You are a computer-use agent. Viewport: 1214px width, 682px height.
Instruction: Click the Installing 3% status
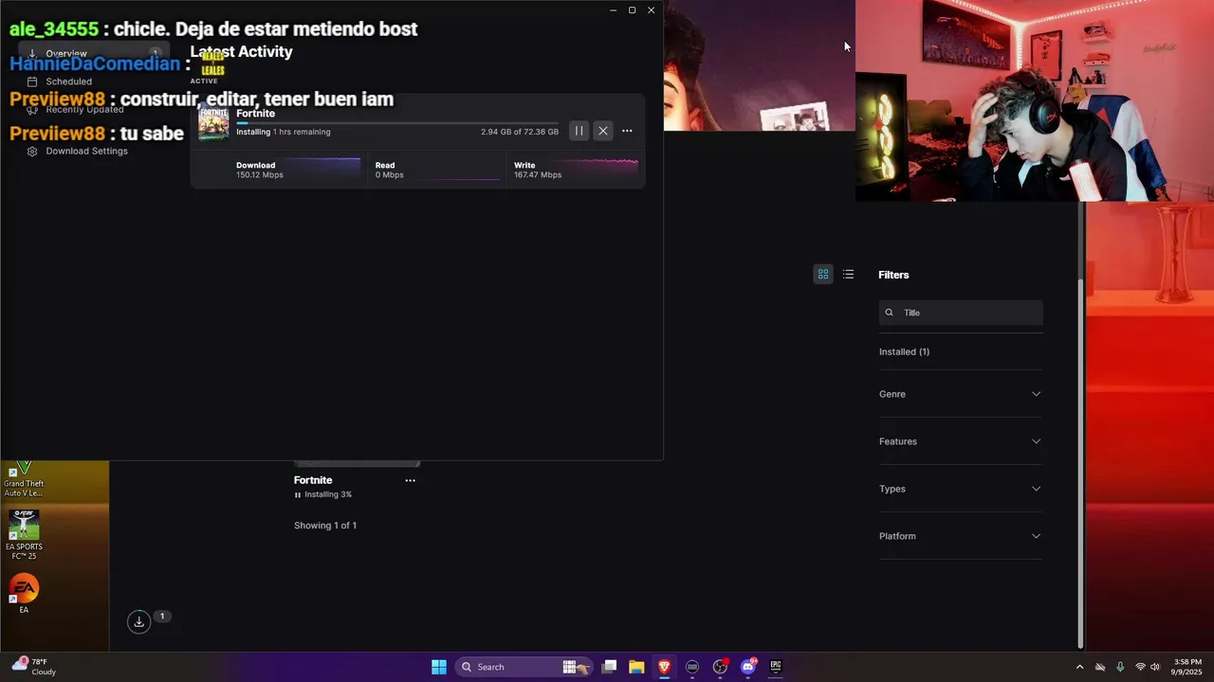tap(323, 494)
